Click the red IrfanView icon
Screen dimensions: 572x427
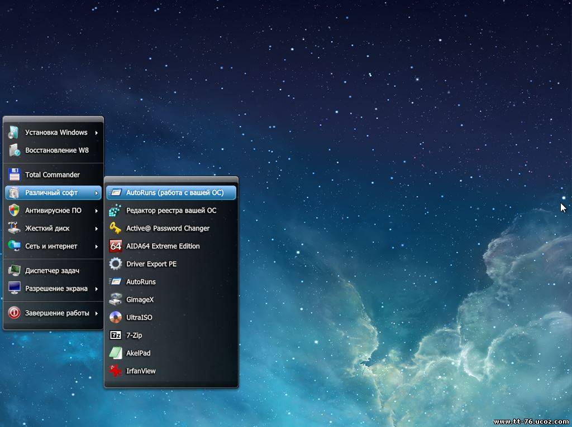coord(115,371)
